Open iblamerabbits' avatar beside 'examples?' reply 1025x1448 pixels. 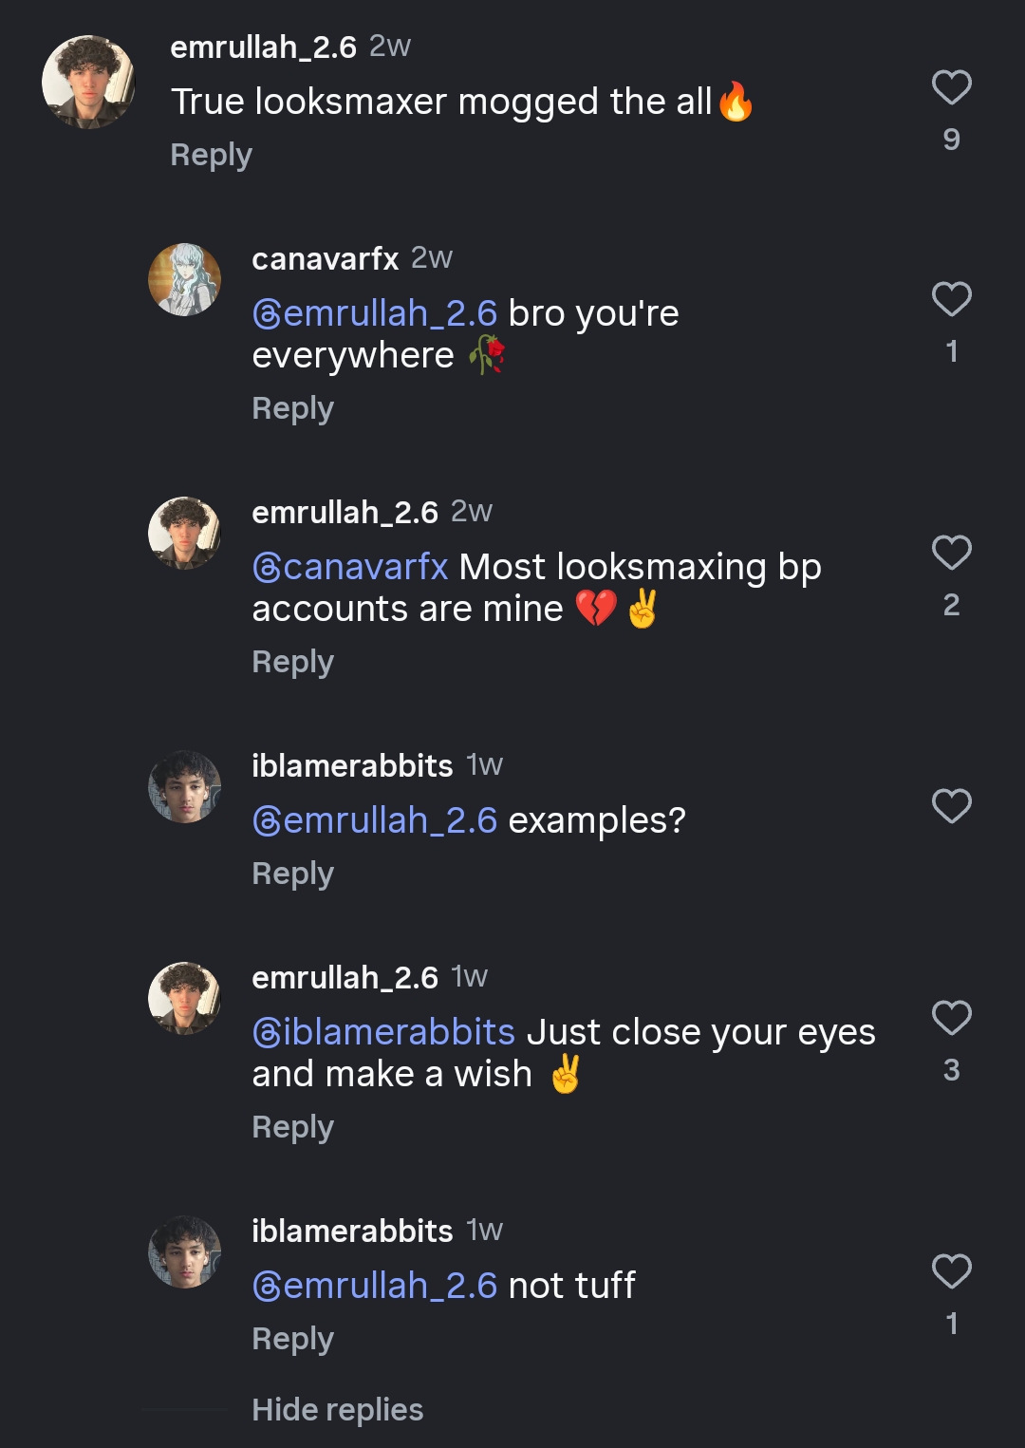coord(184,786)
